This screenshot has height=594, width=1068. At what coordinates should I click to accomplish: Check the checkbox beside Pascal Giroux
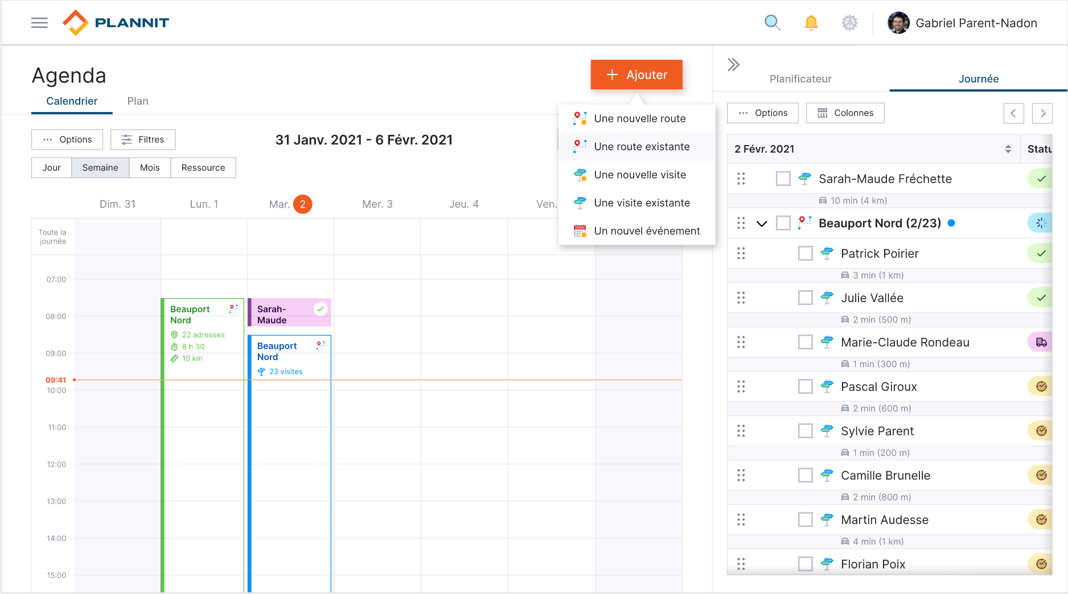pos(805,386)
